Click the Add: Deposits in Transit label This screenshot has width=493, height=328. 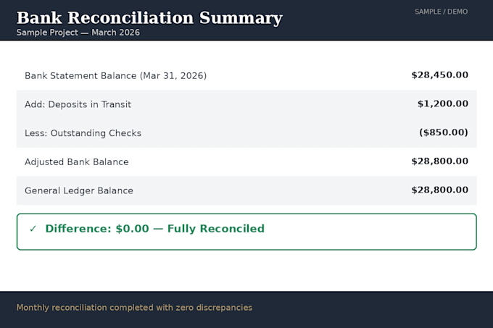(78, 104)
